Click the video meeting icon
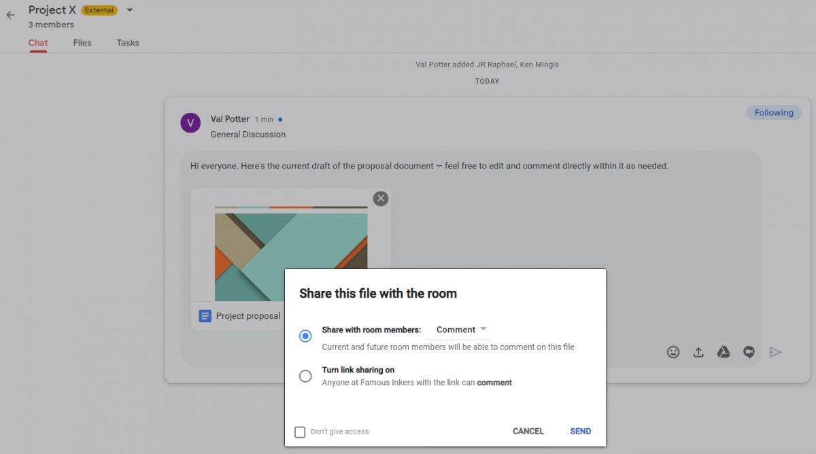The width and height of the screenshot is (816, 454). click(x=749, y=352)
